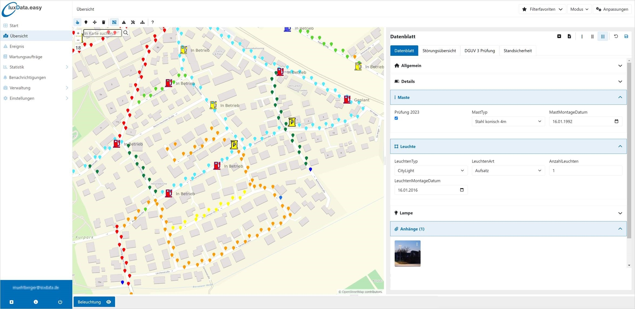This screenshot has width=635, height=309.
Task: Open Wartungsaufträge in the sidebar
Action: (26, 57)
